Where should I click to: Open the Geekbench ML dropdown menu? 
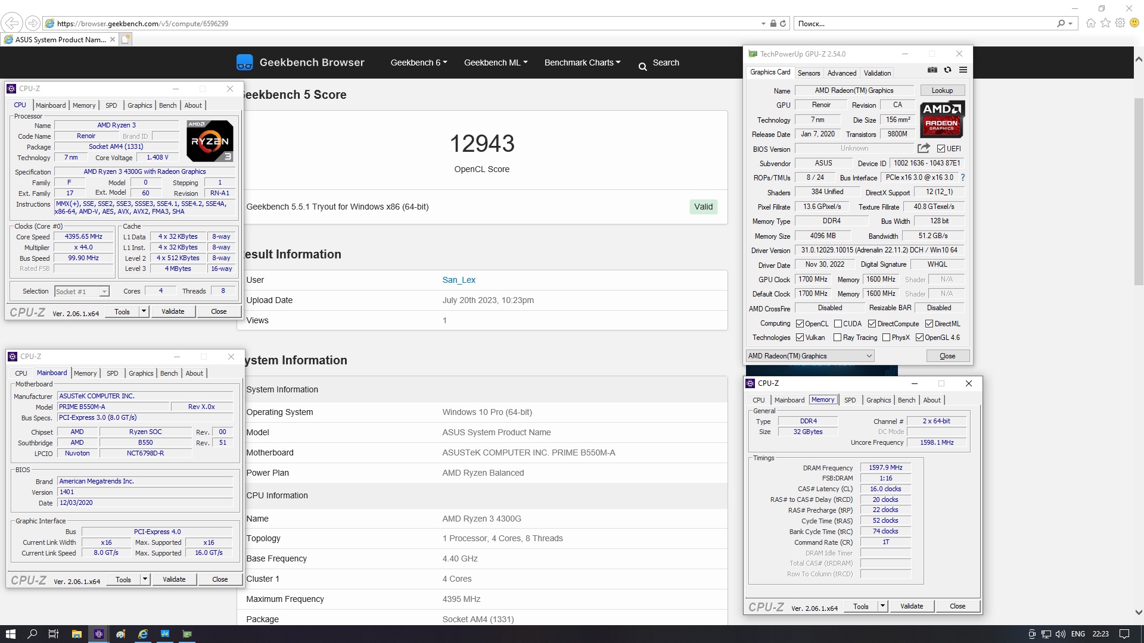[x=496, y=63]
